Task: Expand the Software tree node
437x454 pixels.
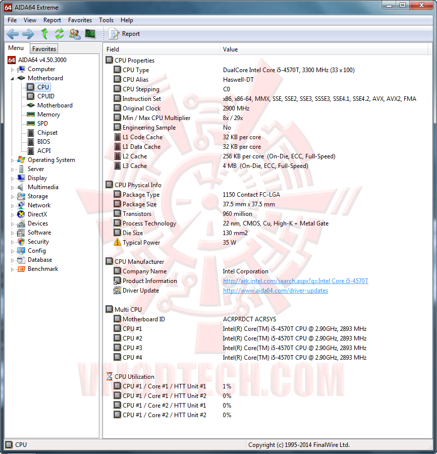Action: pyautogui.click(x=12, y=233)
